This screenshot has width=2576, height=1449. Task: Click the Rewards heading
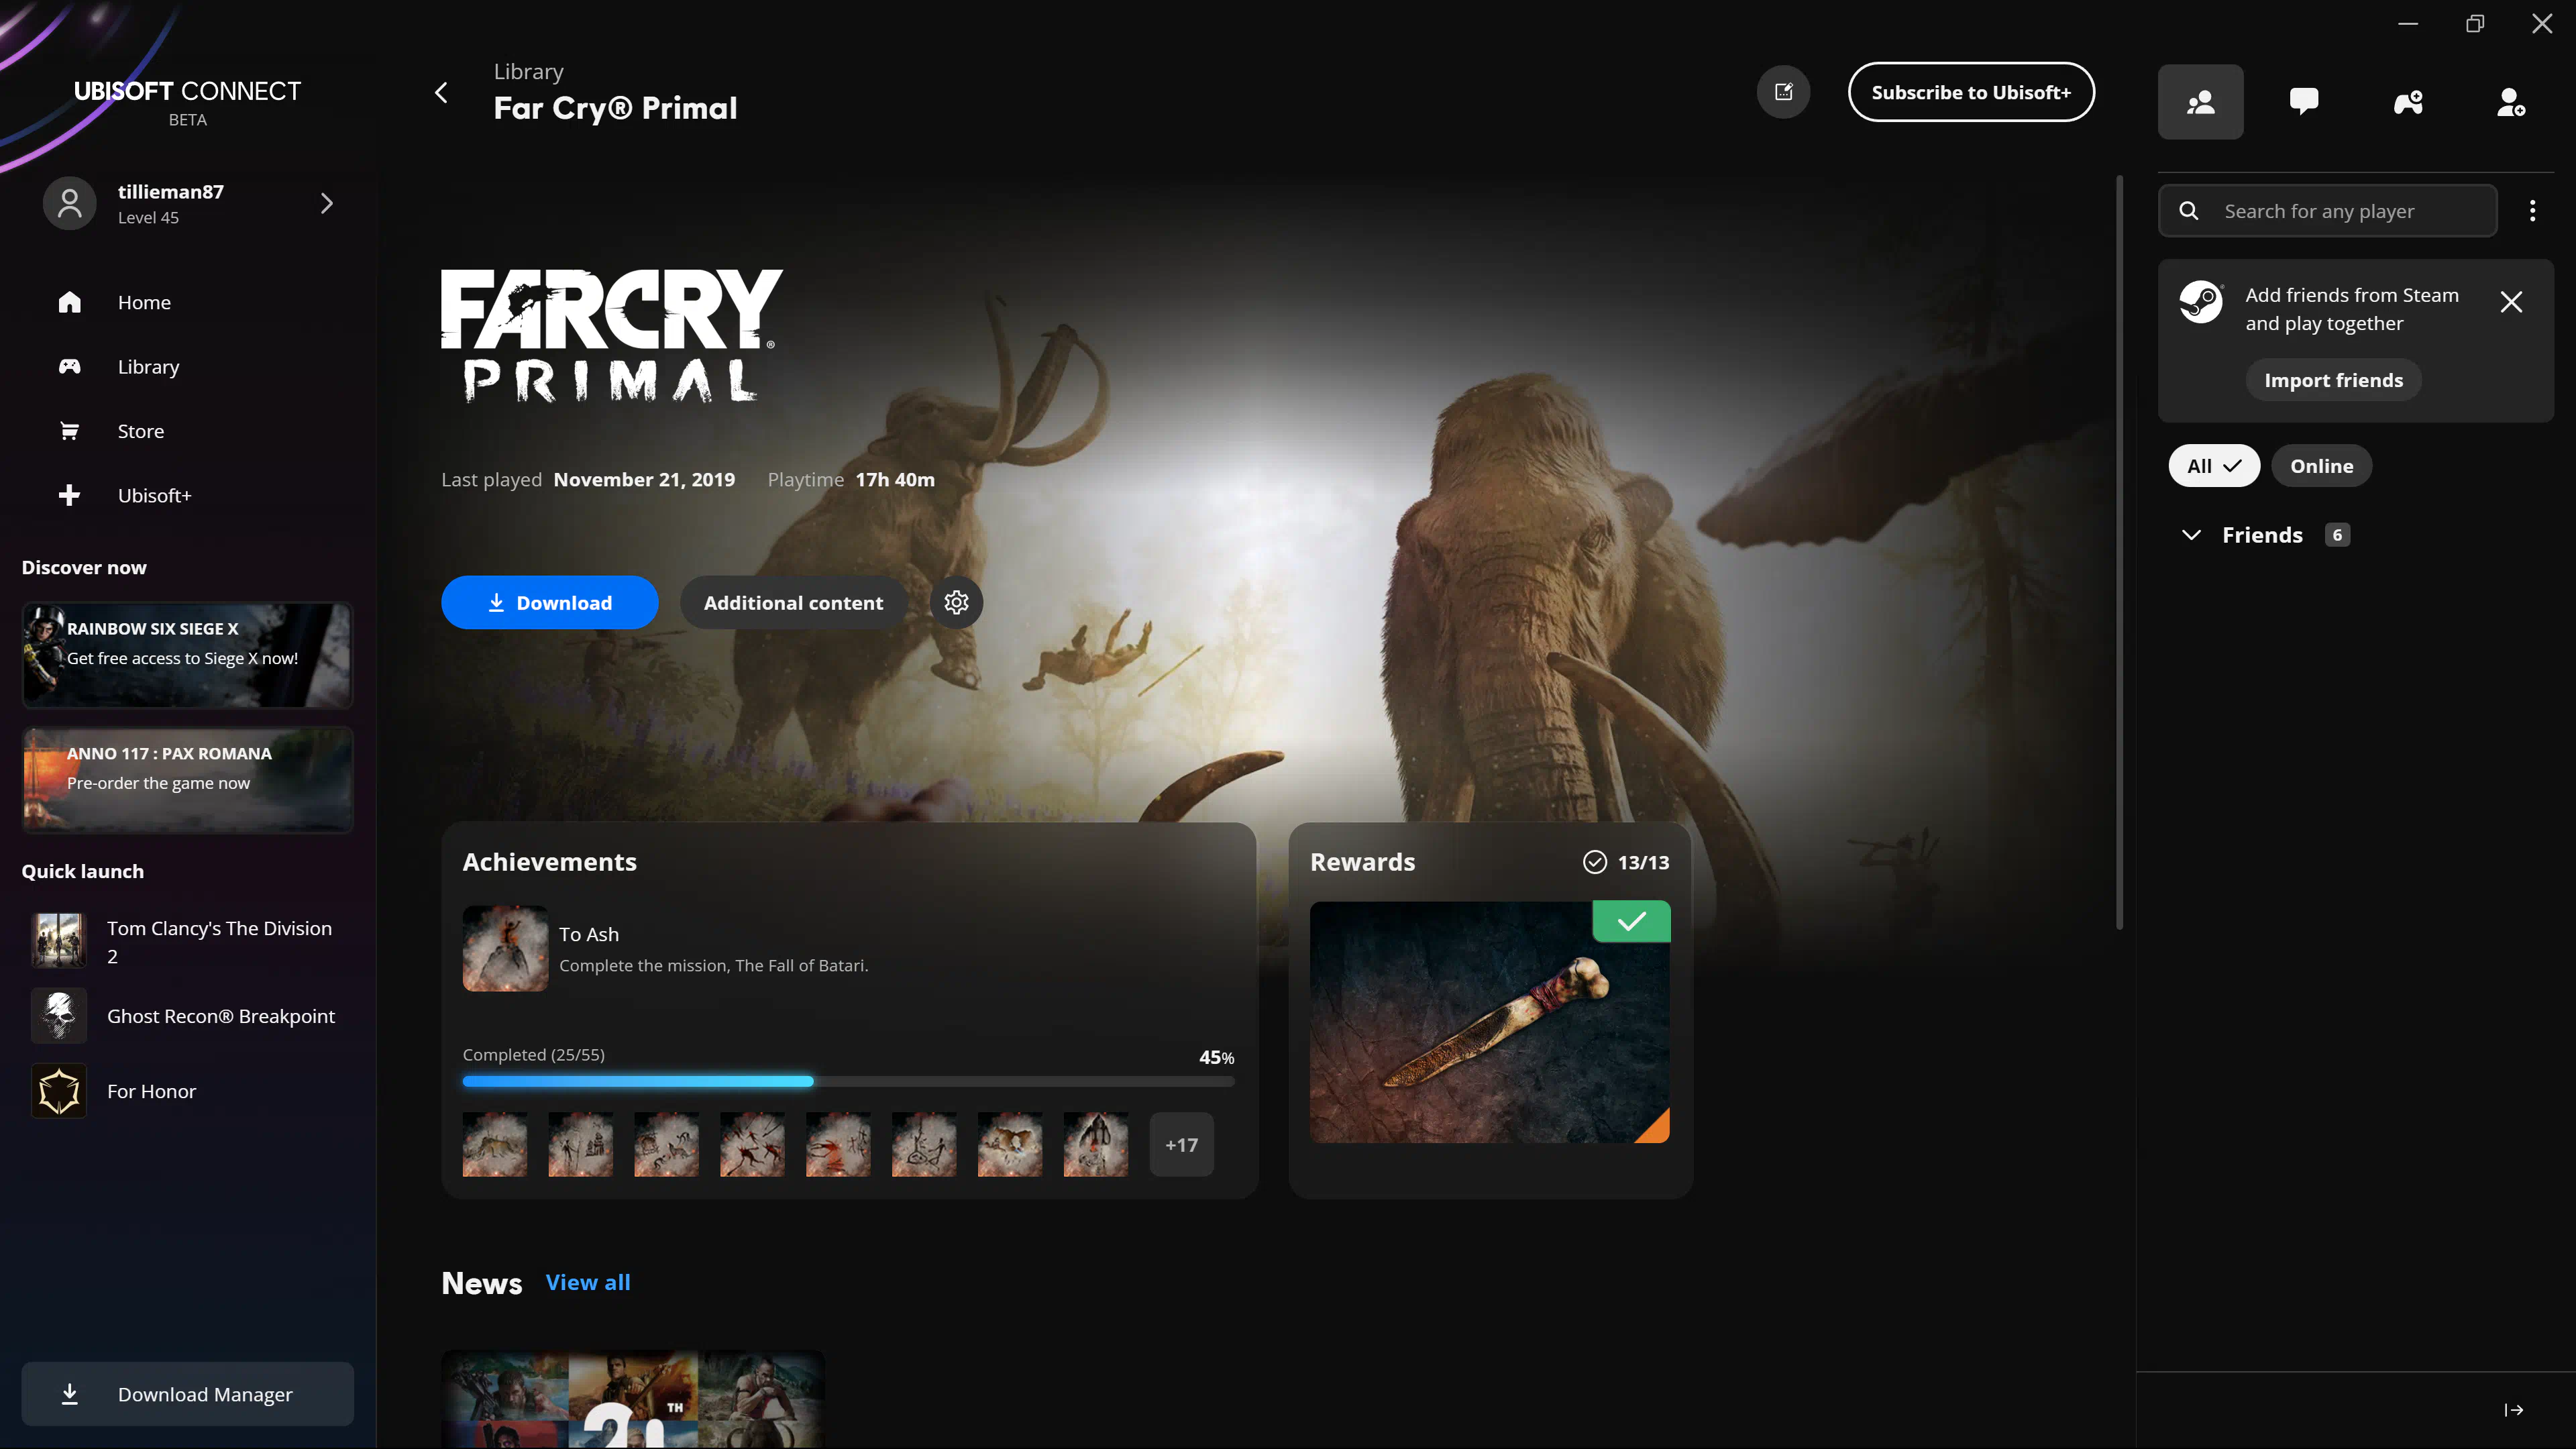pyautogui.click(x=1362, y=862)
